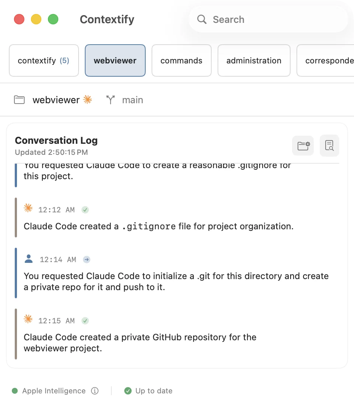This screenshot has width=354, height=407.
Task: Open the info circle next to Apple Intelligence
Action: point(95,391)
